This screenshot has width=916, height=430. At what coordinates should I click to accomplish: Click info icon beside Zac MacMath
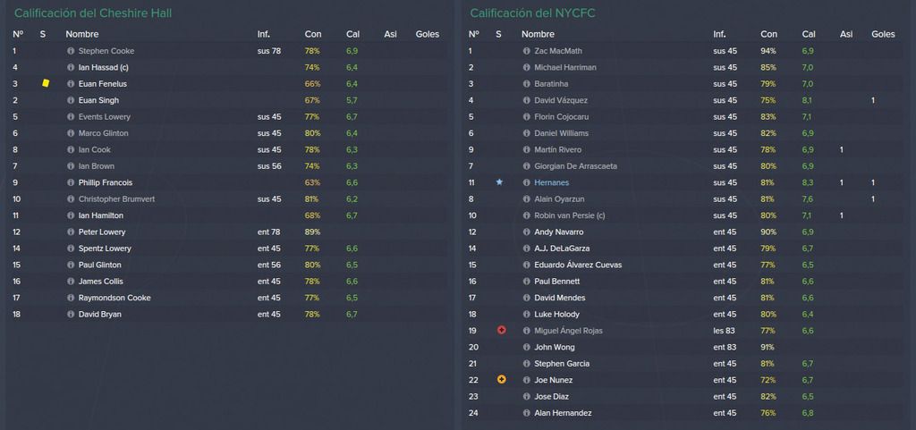pos(526,51)
